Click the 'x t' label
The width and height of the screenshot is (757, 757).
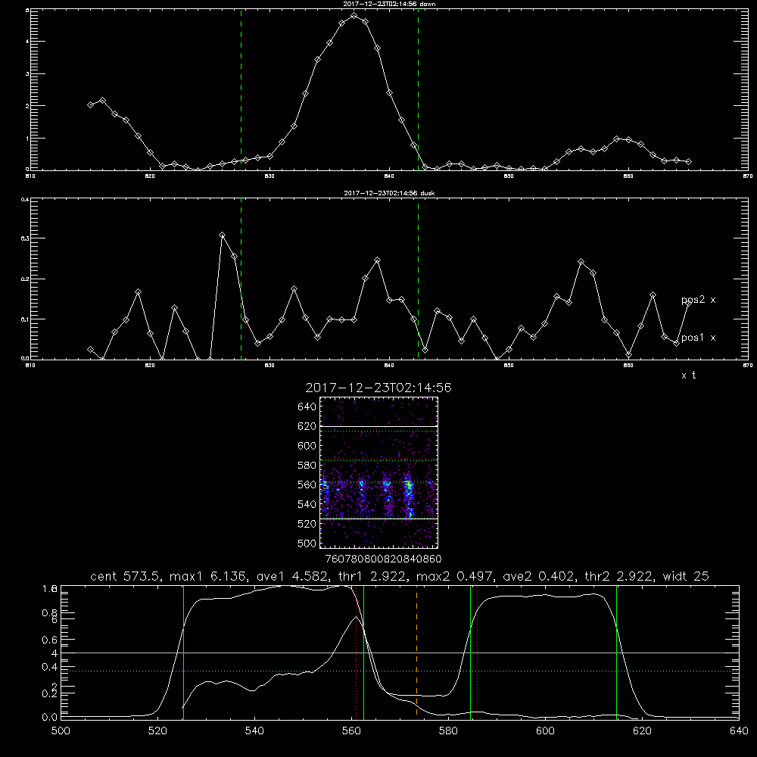click(688, 375)
